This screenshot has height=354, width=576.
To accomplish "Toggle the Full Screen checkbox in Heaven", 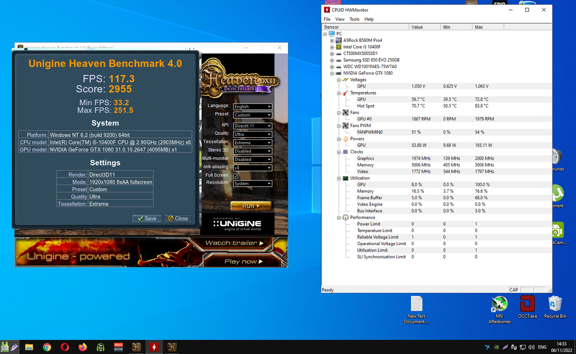I will click(236, 176).
